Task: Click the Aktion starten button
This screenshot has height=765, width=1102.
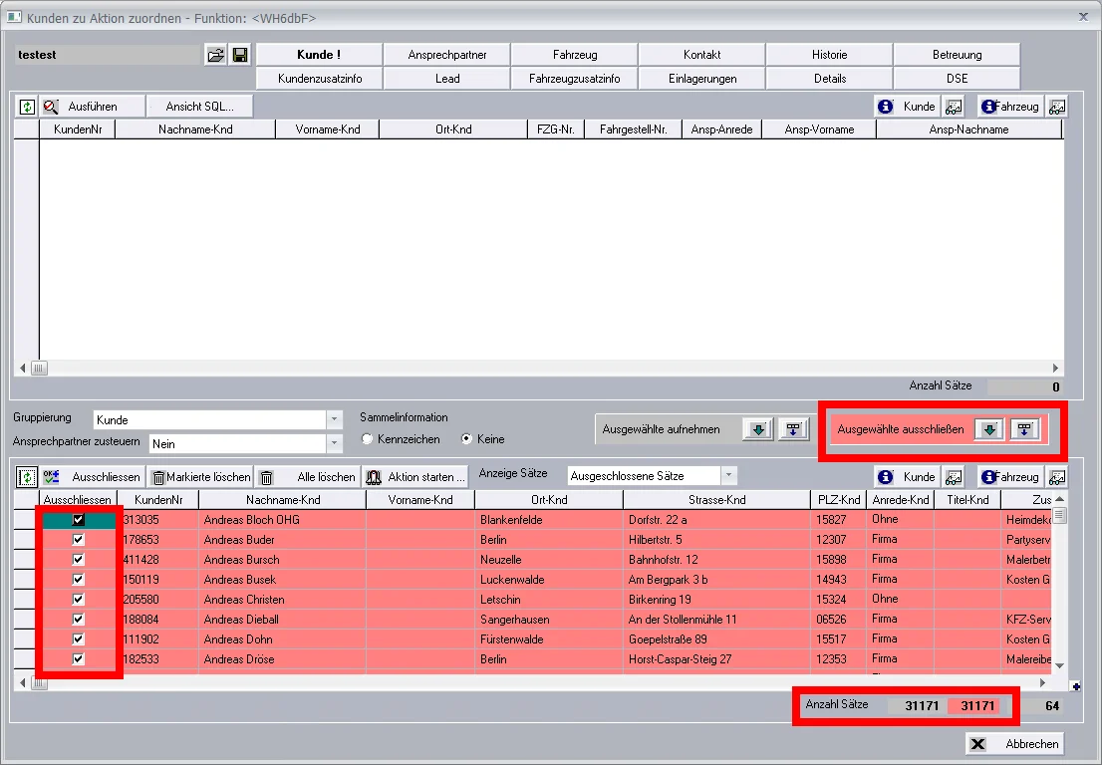Action: [x=415, y=477]
